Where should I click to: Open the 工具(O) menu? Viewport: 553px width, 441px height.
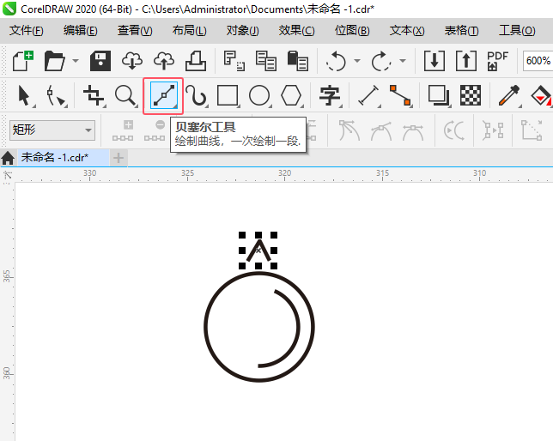coord(517,31)
